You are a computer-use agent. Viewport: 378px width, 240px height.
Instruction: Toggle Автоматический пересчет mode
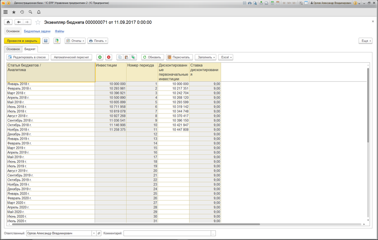71,57
